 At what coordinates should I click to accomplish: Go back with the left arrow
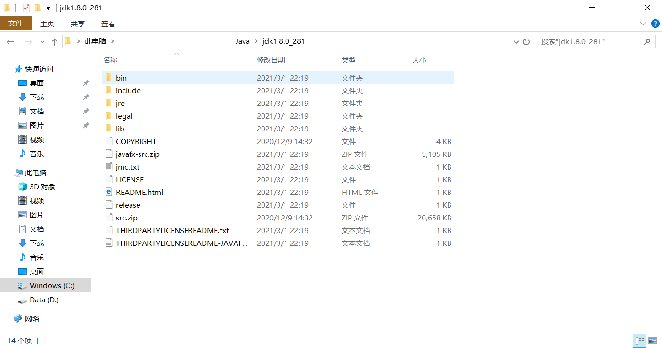(x=10, y=42)
